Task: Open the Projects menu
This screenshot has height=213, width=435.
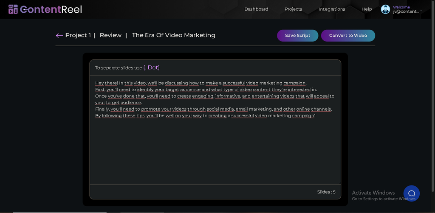Action: coord(293,9)
